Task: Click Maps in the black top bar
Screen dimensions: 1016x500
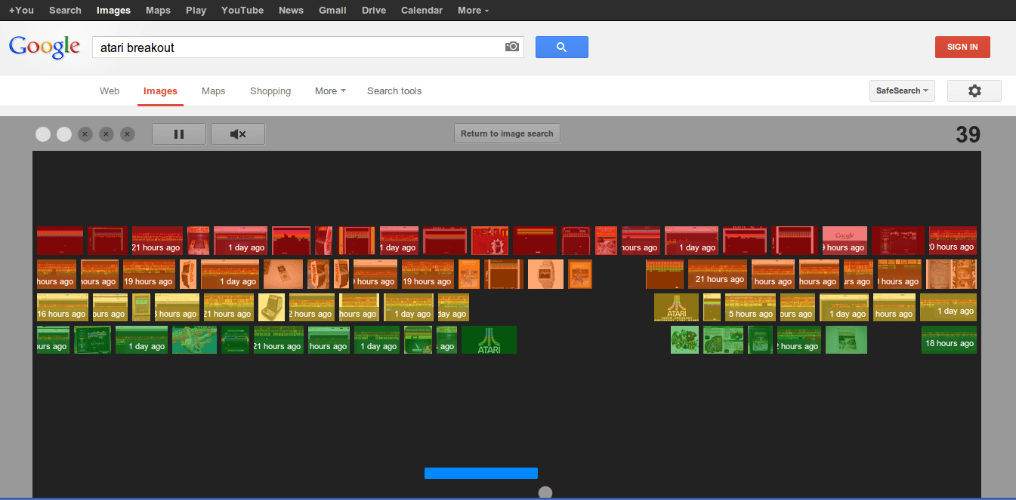Action: [x=158, y=11]
